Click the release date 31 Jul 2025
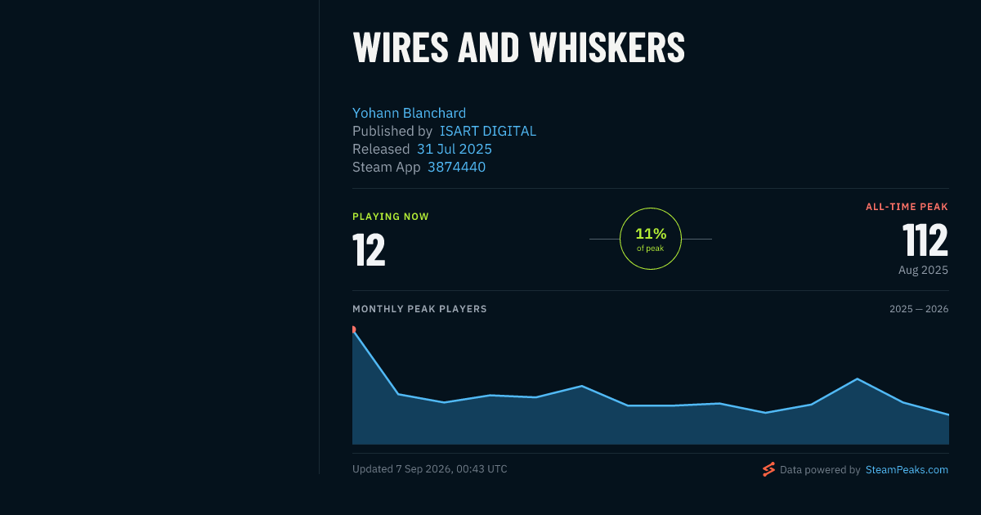The height and width of the screenshot is (515, 981). tap(455, 149)
